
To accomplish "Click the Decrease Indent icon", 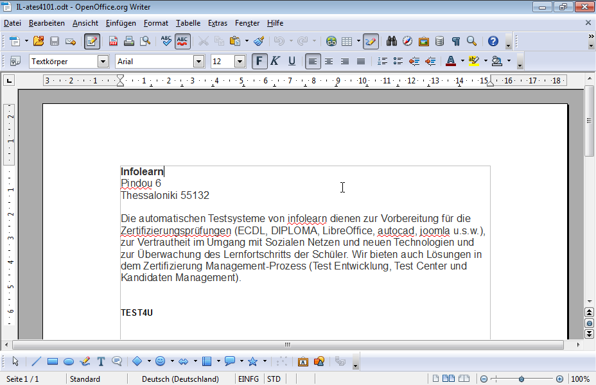I will [x=414, y=61].
